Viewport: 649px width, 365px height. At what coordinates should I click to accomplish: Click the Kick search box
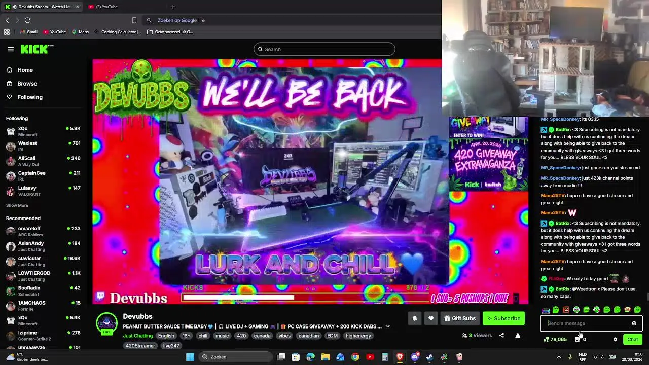(x=324, y=49)
